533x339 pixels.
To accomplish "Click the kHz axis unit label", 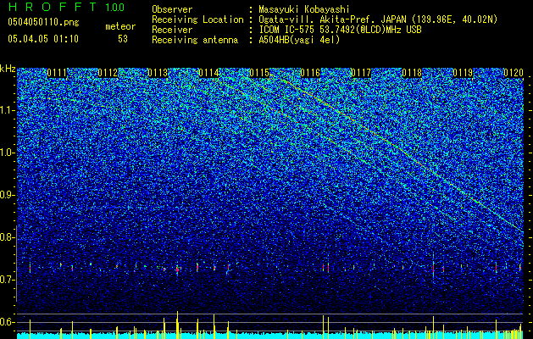I will (x=8, y=69).
